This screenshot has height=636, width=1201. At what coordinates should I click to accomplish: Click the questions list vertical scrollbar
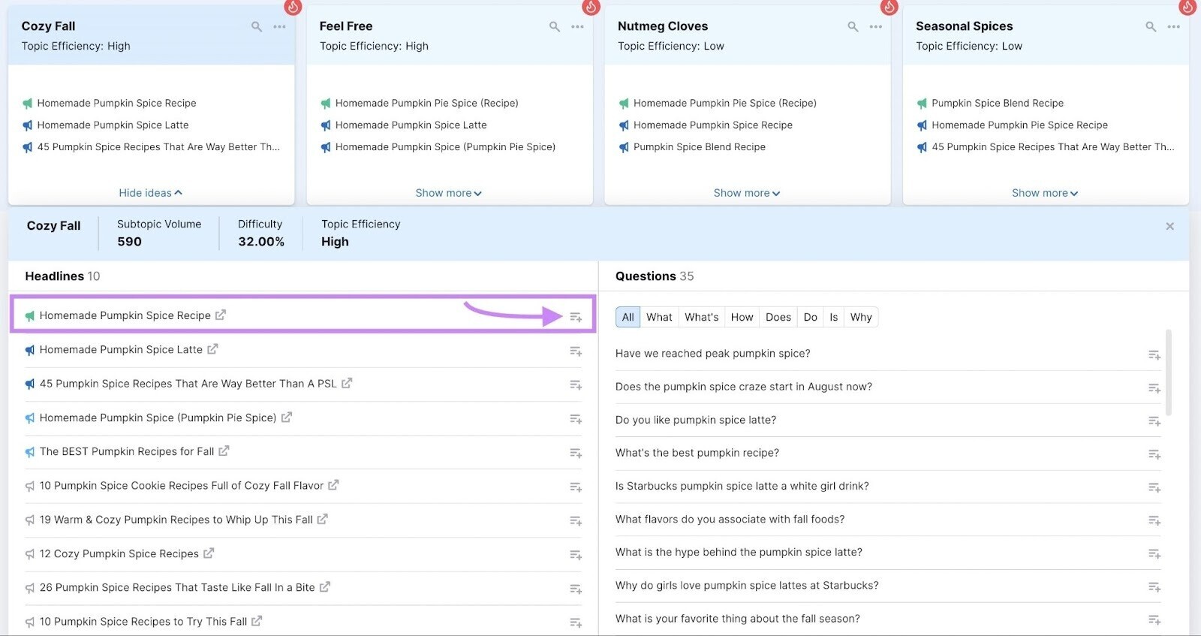[1168, 372]
